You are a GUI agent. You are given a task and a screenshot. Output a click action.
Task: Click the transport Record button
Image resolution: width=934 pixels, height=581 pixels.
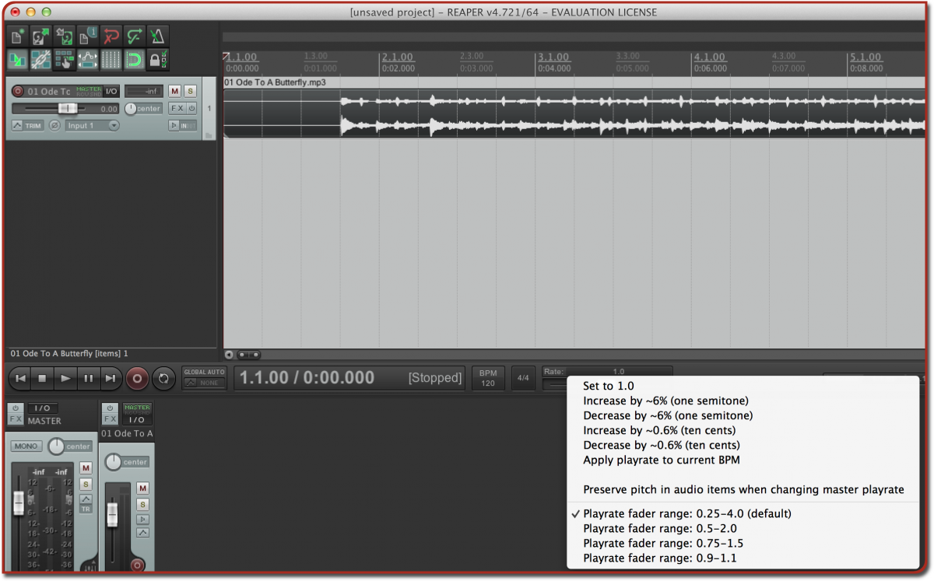(x=137, y=378)
